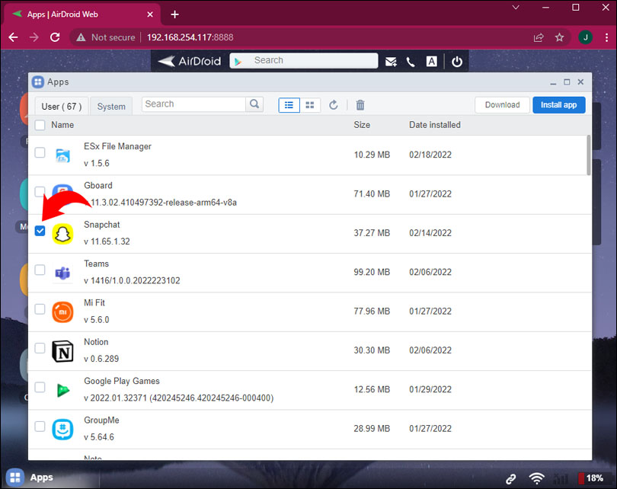Switch to the System tab
617x489 pixels.
(111, 106)
